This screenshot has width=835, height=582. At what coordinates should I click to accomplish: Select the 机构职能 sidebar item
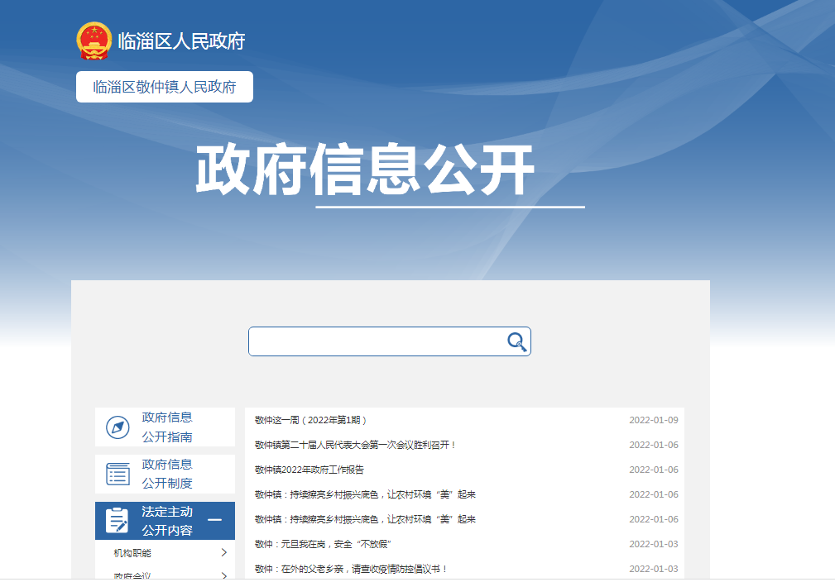click(x=132, y=553)
